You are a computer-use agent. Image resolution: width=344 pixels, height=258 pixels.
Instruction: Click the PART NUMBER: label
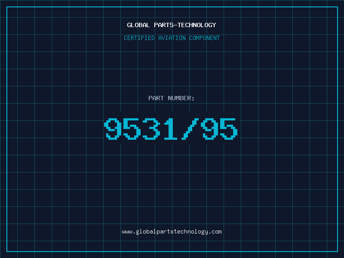pyautogui.click(x=172, y=98)
